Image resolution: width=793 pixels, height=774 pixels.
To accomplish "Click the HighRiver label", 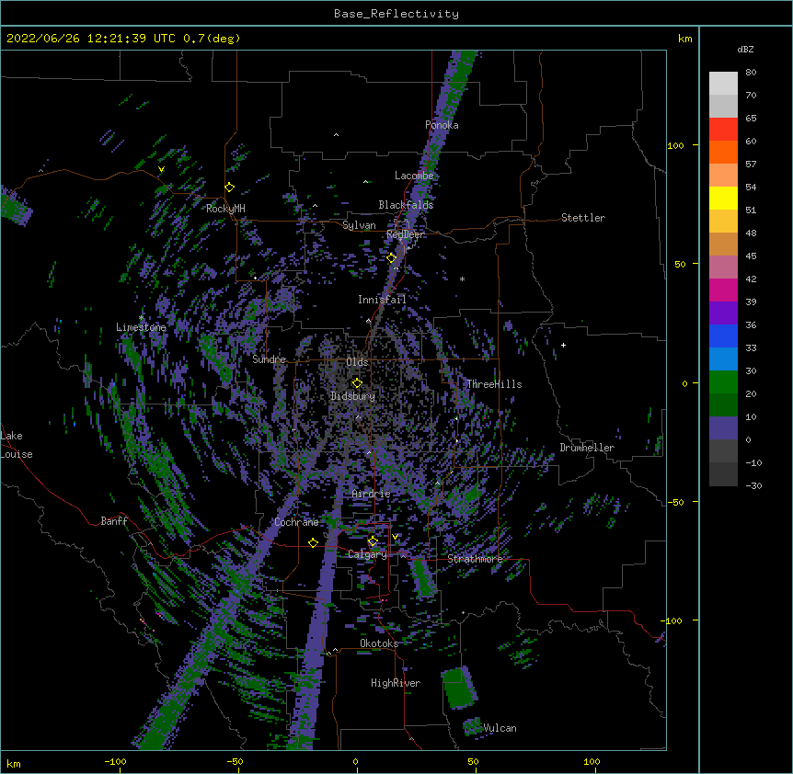I will pyautogui.click(x=396, y=683).
